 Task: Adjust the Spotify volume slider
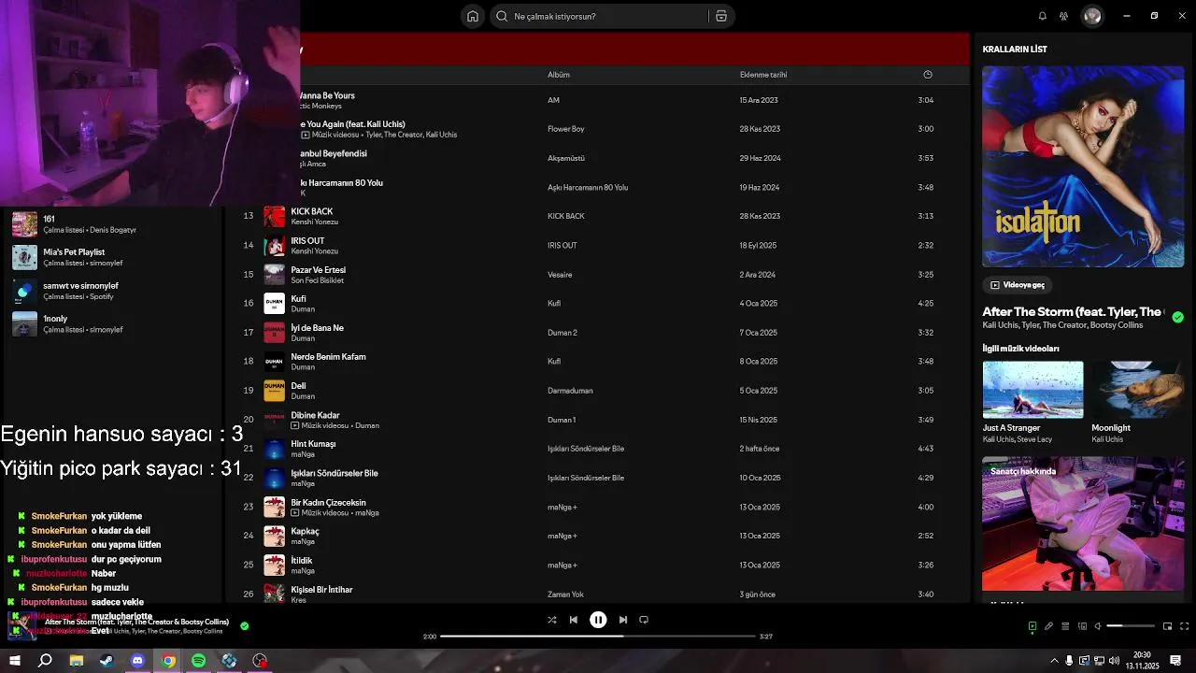[x=1131, y=626]
